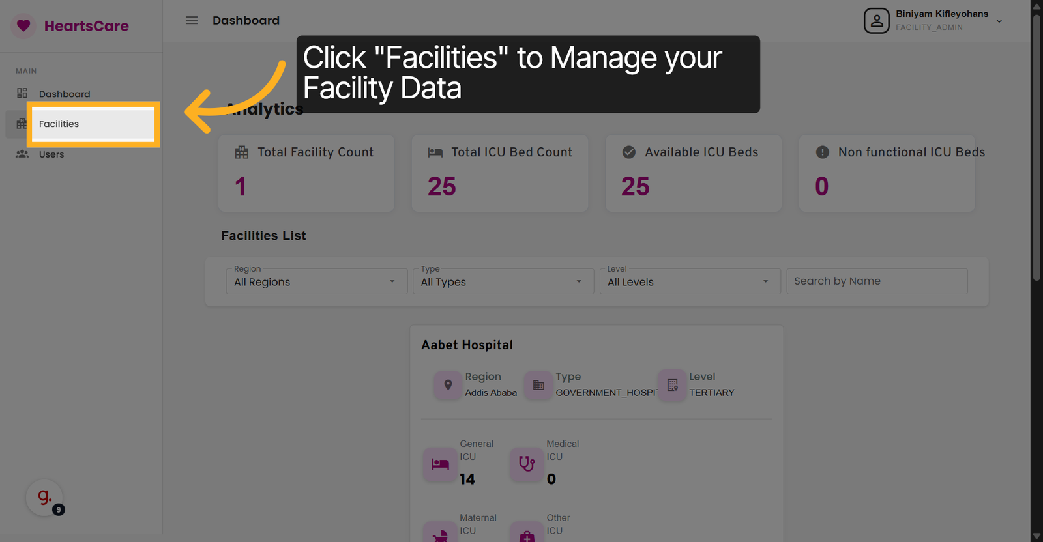The width and height of the screenshot is (1043, 542).
Task: Click the user profile avatar icon
Action: (x=876, y=21)
